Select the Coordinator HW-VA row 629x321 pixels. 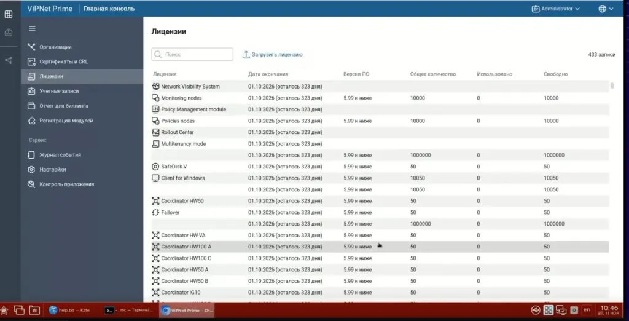(x=380, y=235)
